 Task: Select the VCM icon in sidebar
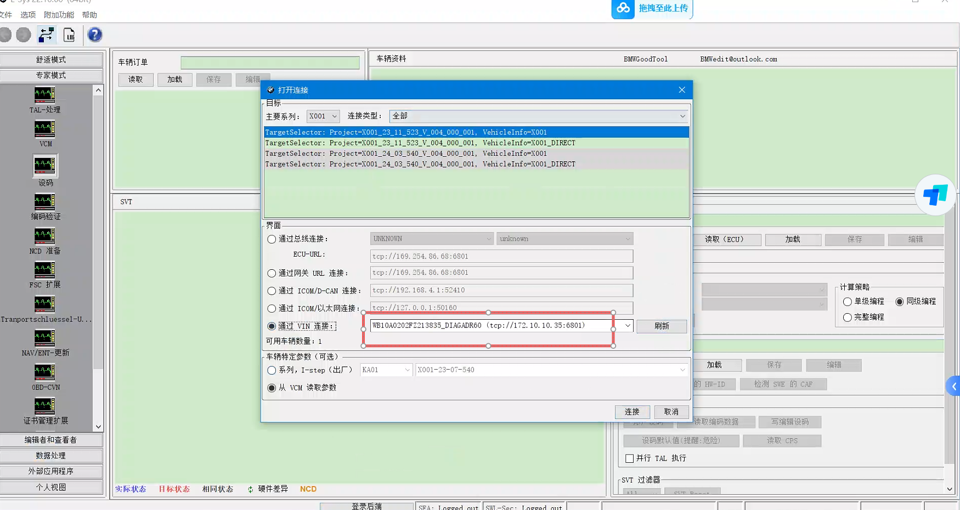[45, 130]
